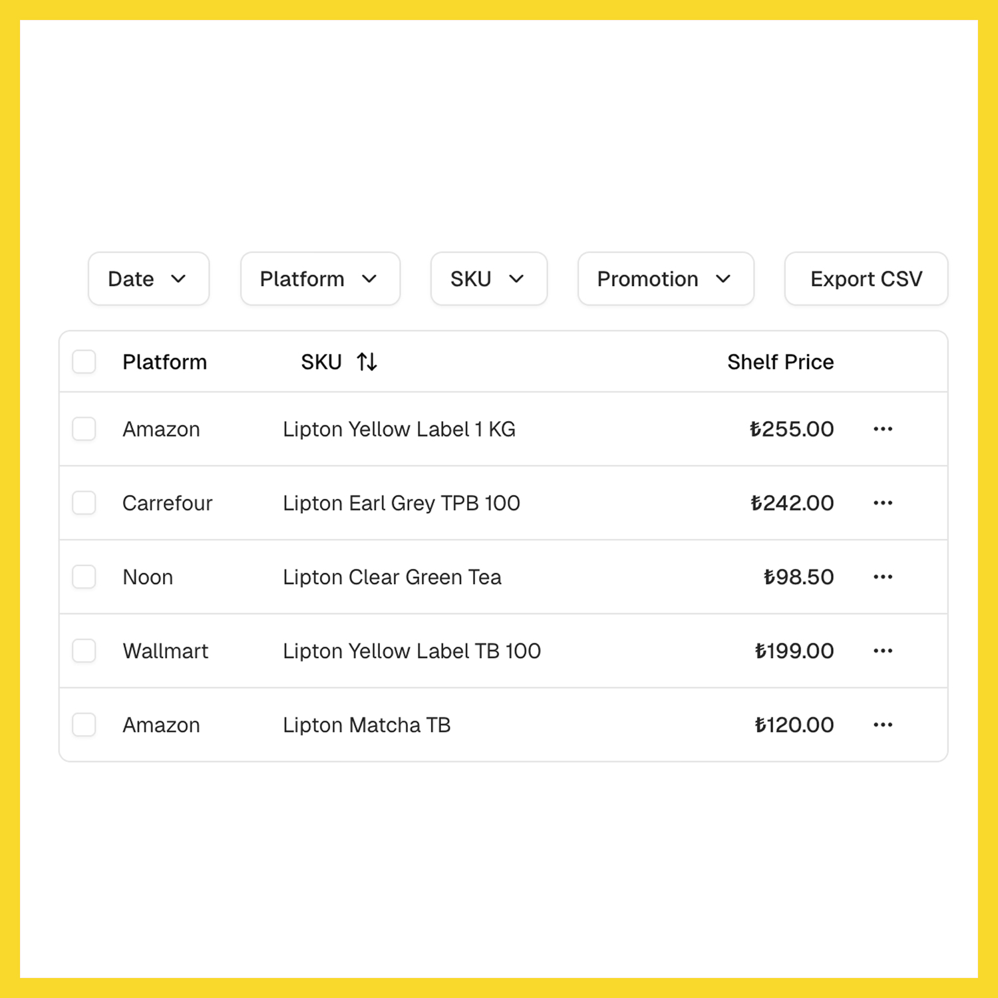This screenshot has width=998, height=998.
Task: Check the Lipton Matcha TB row checkbox
Action: tap(84, 725)
